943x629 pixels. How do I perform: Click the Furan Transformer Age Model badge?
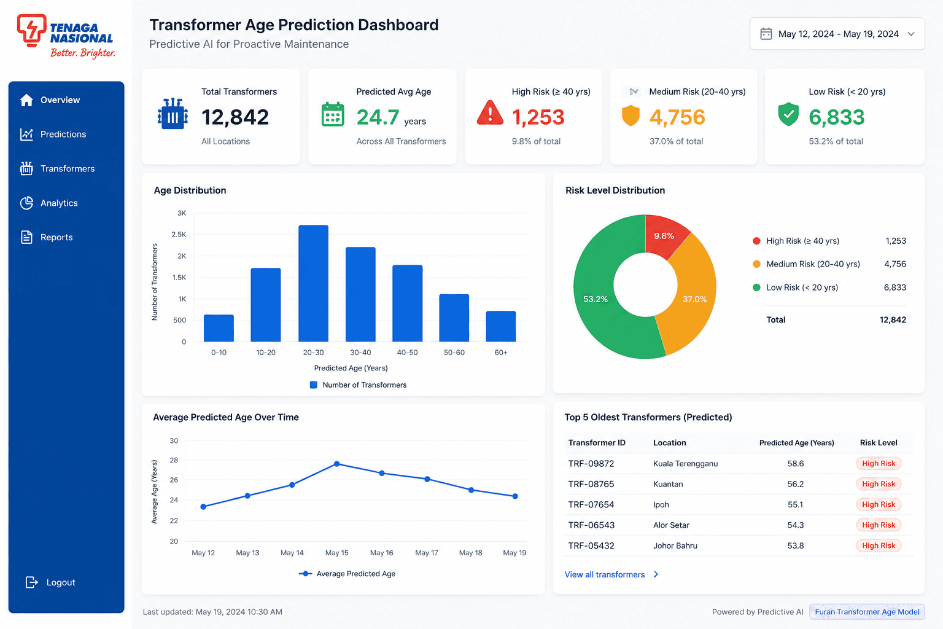pyautogui.click(x=867, y=612)
